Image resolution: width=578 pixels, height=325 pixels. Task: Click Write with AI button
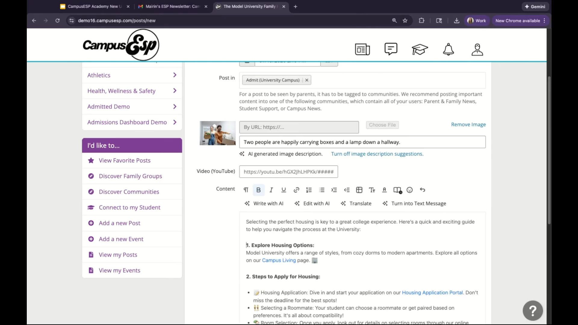pyautogui.click(x=264, y=203)
